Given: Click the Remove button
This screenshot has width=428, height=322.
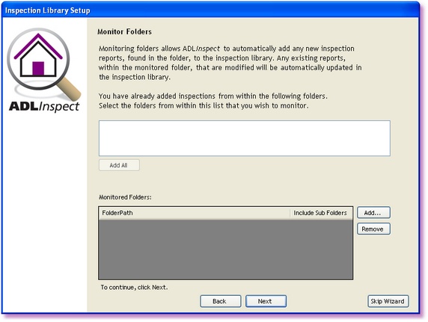Looking at the screenshot, I should 373,229.
